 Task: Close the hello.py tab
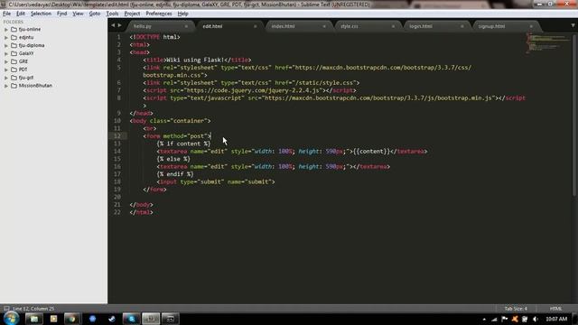(186, 26)
